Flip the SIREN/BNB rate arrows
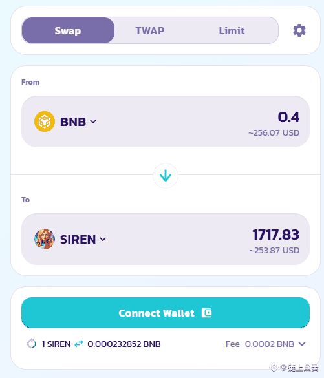This screenshot has width=324, height=378. [x=79, y=344]
